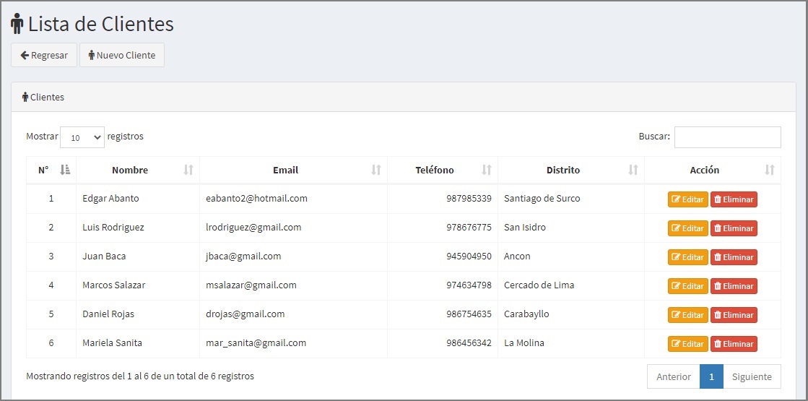Edit Daniel Rojas client entry
Viewport: 808px width, 401px height.
pos(688,315)
